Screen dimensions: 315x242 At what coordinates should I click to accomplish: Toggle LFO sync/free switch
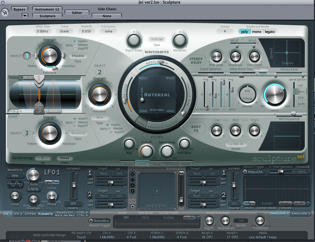[x=52, y=182]
